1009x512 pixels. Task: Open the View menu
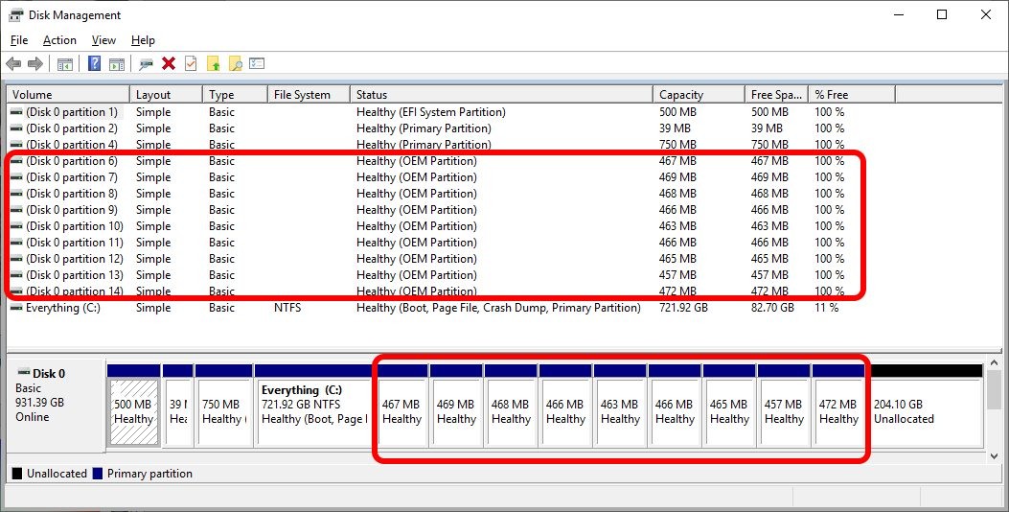click(103, 40)
